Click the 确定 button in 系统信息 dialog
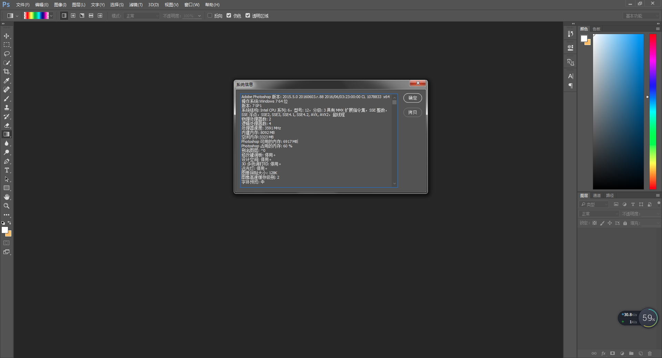Viewport: 662px width, 358px height. tap(413, 98)
